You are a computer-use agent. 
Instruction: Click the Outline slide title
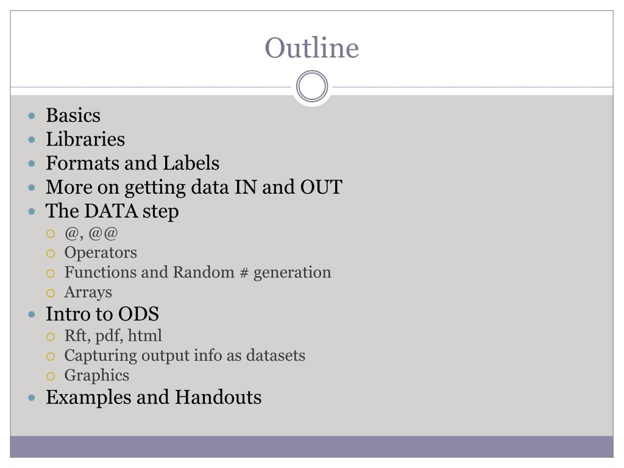click(311, 48)
